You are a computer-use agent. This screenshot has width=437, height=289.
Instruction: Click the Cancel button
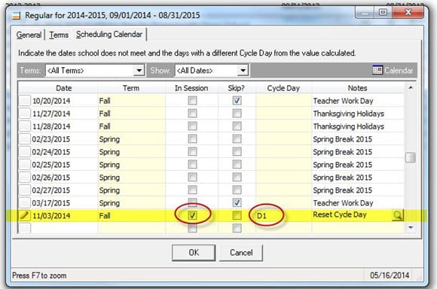pos(241,253)
